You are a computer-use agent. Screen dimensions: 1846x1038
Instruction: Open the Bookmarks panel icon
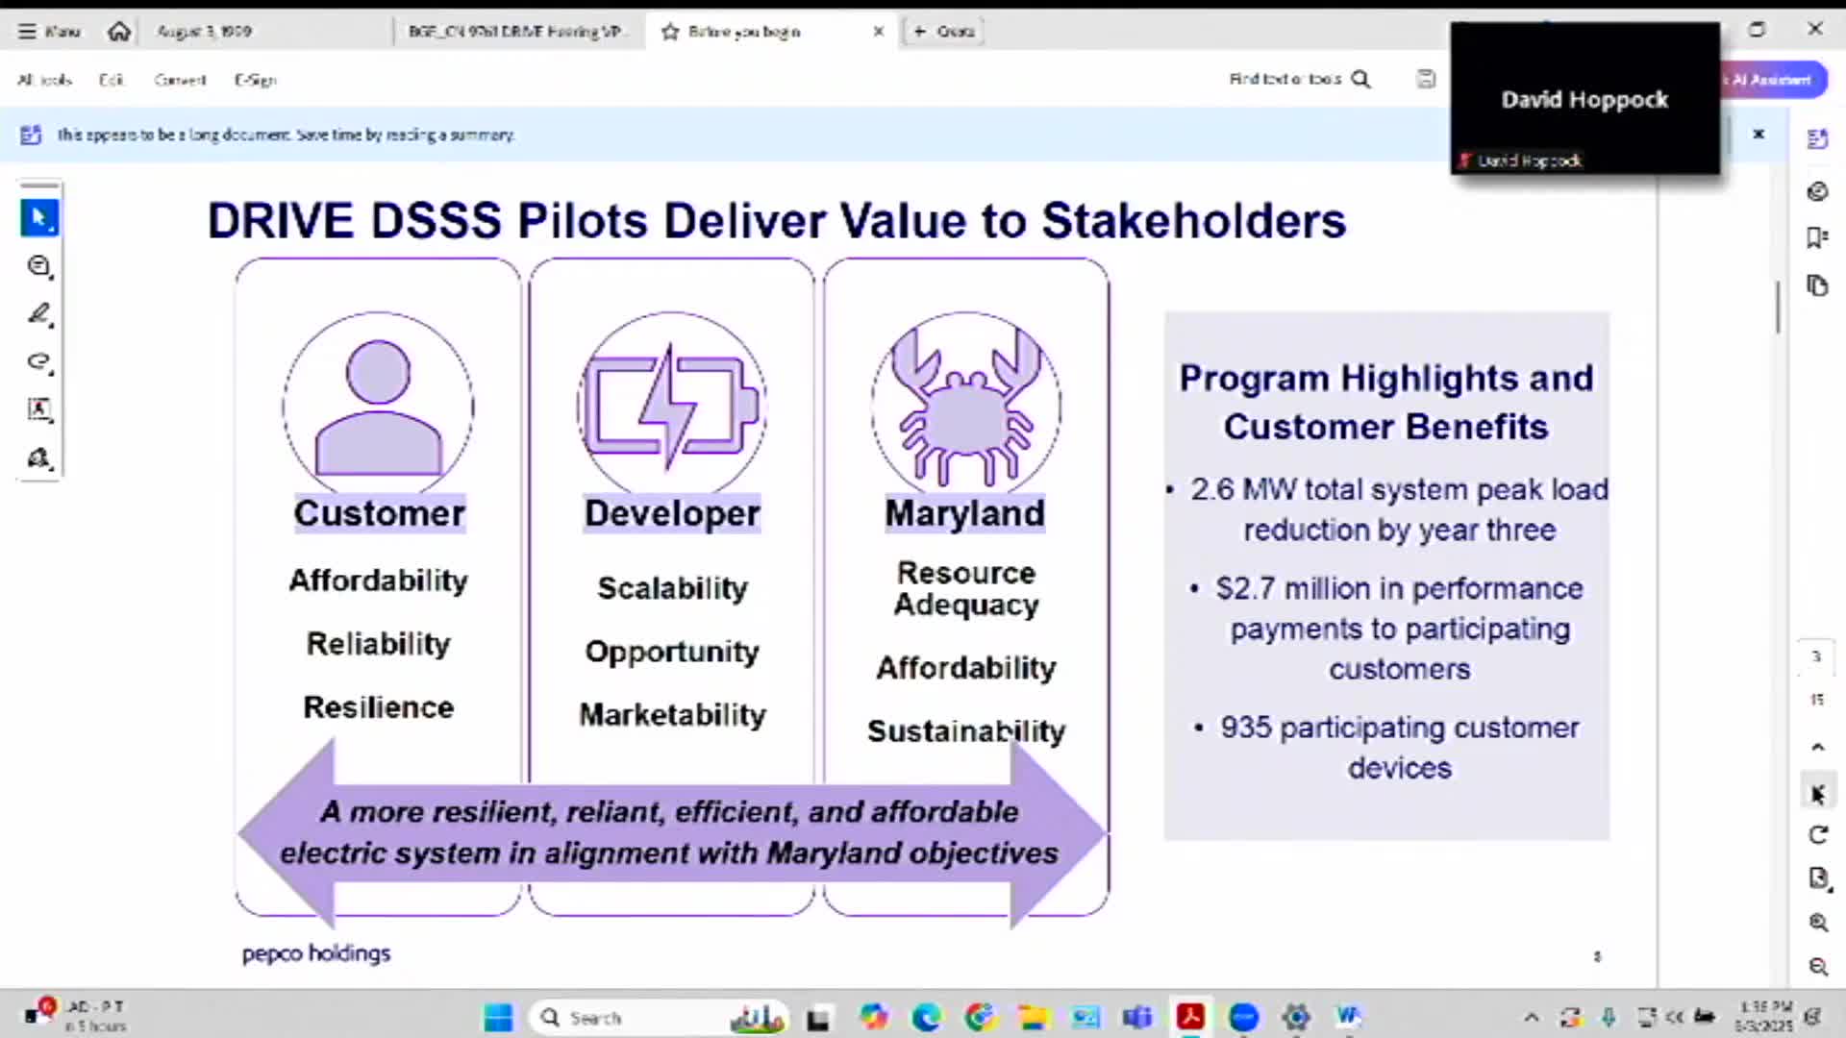(1816, 237)
